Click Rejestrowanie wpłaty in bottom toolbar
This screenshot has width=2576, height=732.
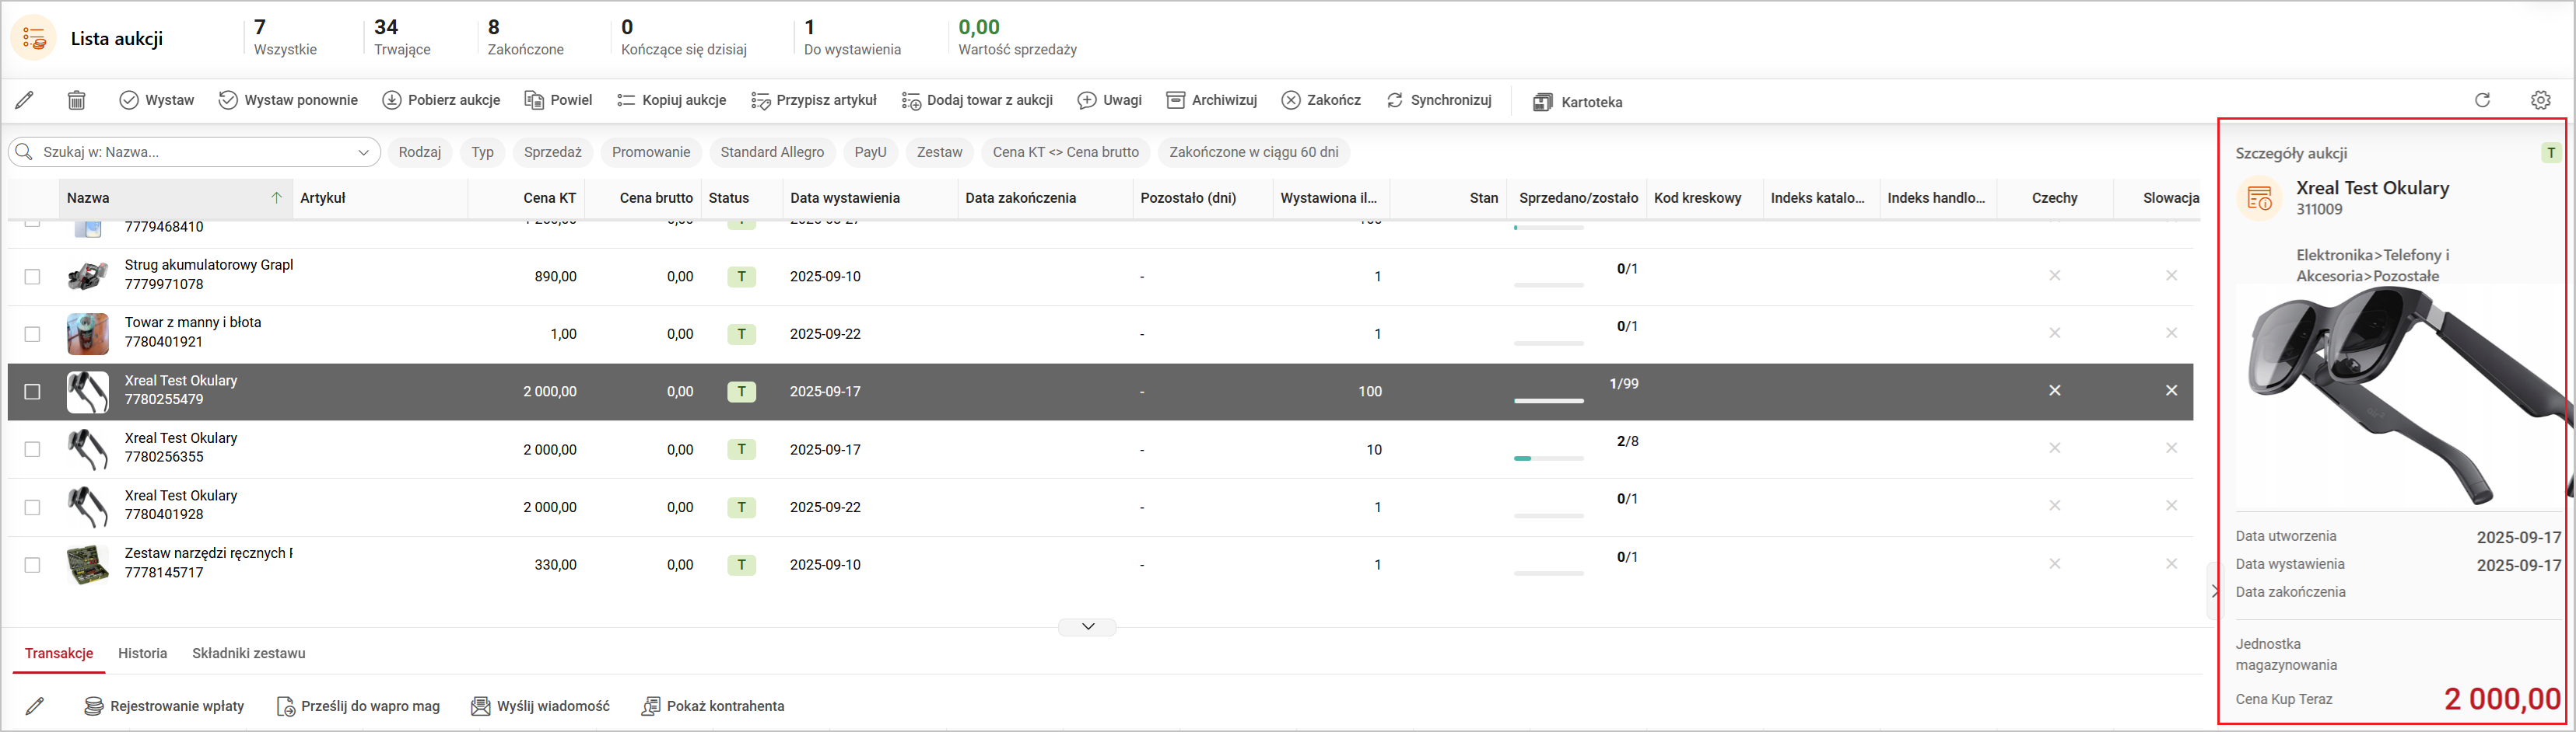[x=164, y=706]
